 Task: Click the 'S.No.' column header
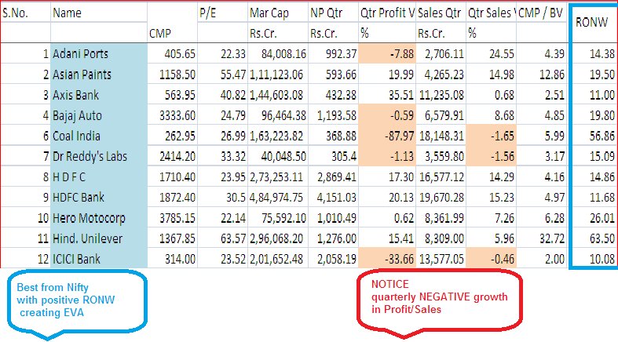pos(26,13)
